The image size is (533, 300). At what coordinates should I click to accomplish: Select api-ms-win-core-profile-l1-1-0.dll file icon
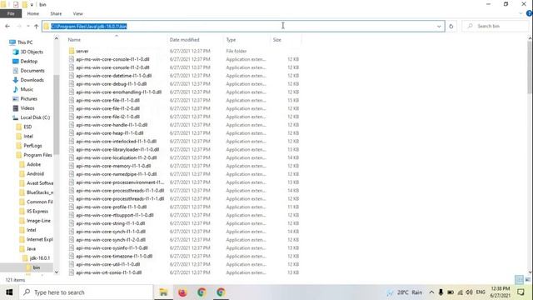click(72, 207)
